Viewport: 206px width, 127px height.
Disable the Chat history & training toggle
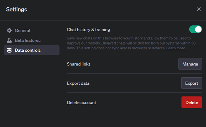coord(195,29)
